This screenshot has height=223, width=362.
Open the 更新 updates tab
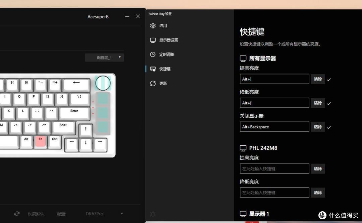pyautogui.click(x=163, y=83)
